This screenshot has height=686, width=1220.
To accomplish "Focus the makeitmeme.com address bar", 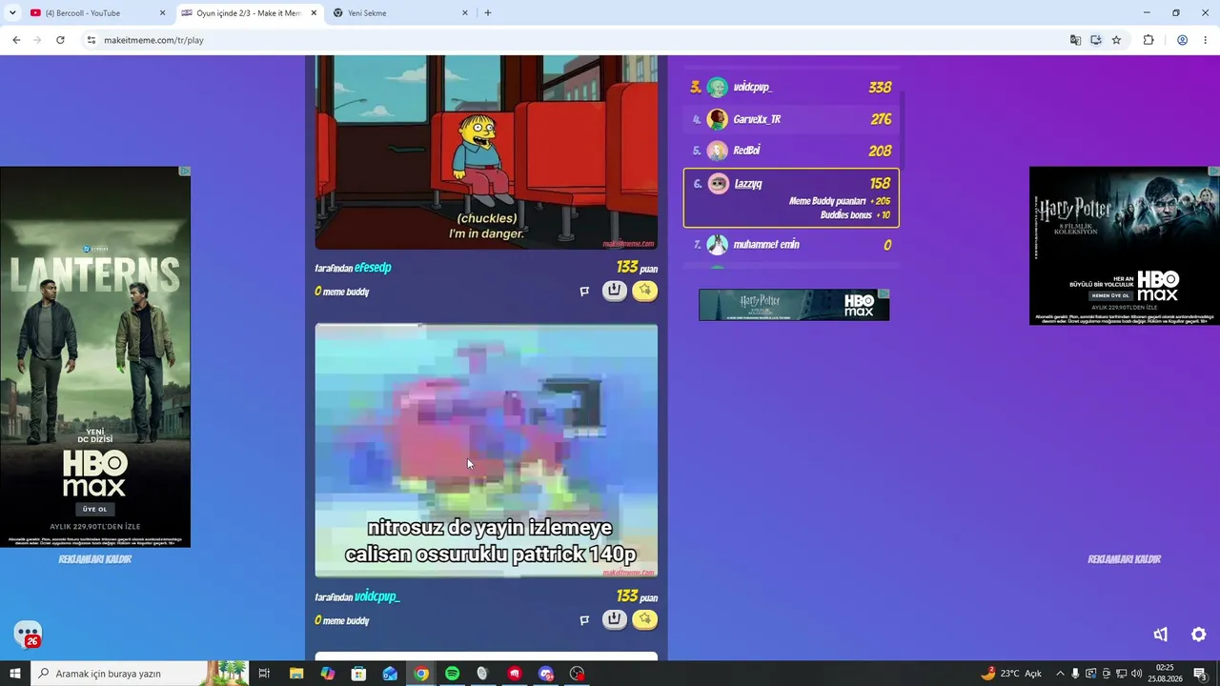I will pyautogui.click(x=572, y=40).
